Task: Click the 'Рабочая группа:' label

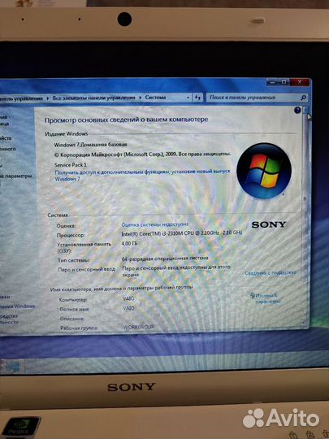Action: [x=79, y=328]
